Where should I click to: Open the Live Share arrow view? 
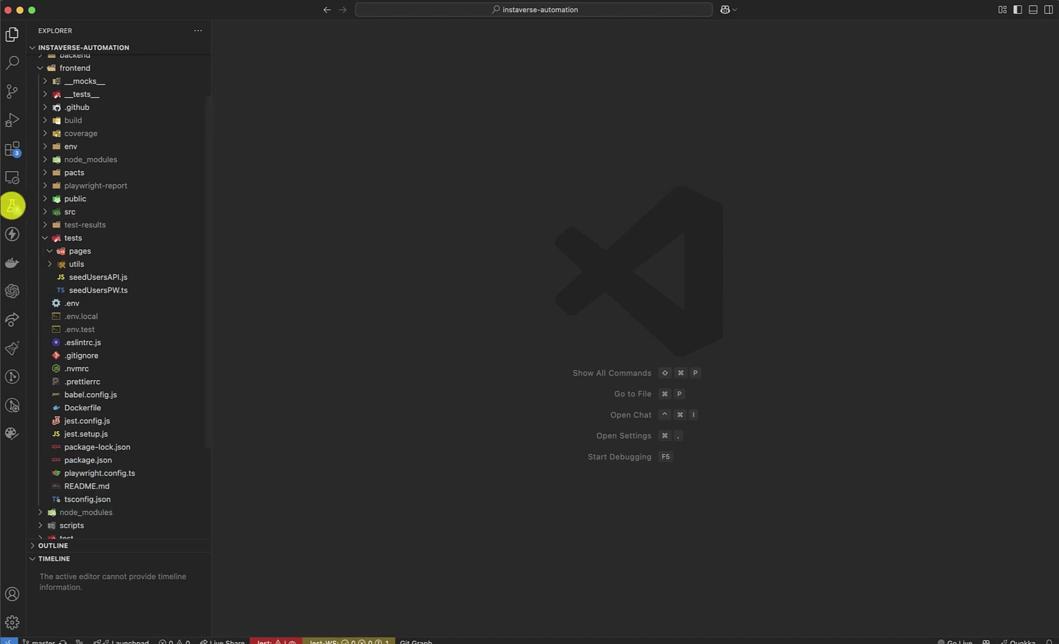tap(12, 320)
